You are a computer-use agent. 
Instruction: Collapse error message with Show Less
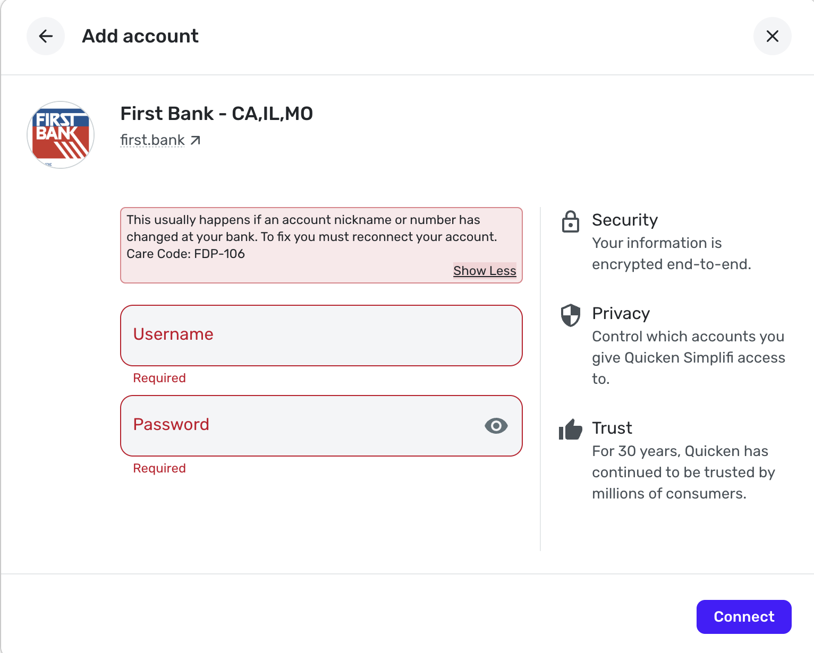(x=484, y=271)
